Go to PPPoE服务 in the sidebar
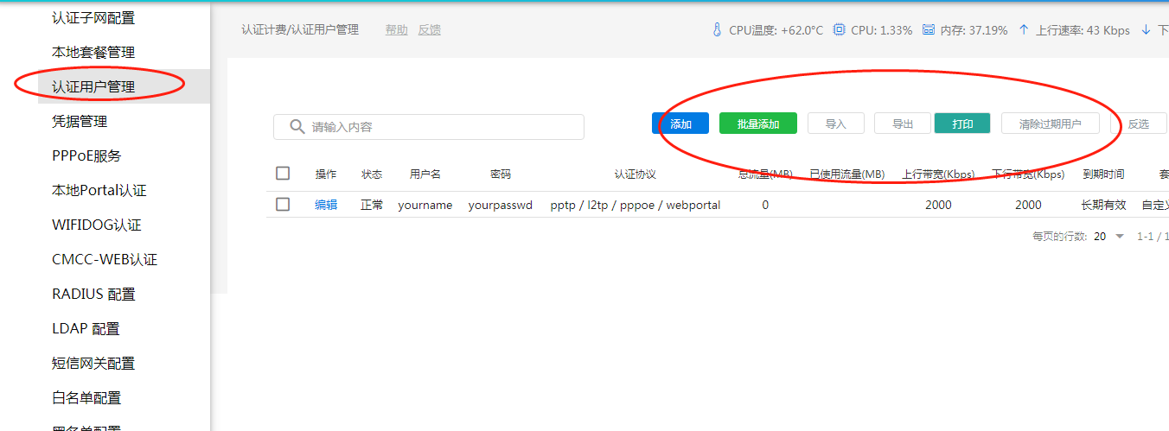 [86, 155]
